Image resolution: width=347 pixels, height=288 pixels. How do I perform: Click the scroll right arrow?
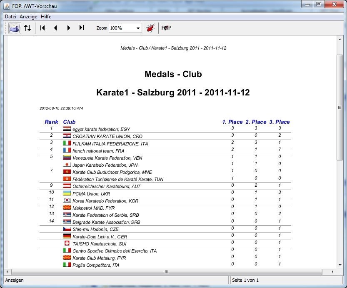[x=332, y=272]
